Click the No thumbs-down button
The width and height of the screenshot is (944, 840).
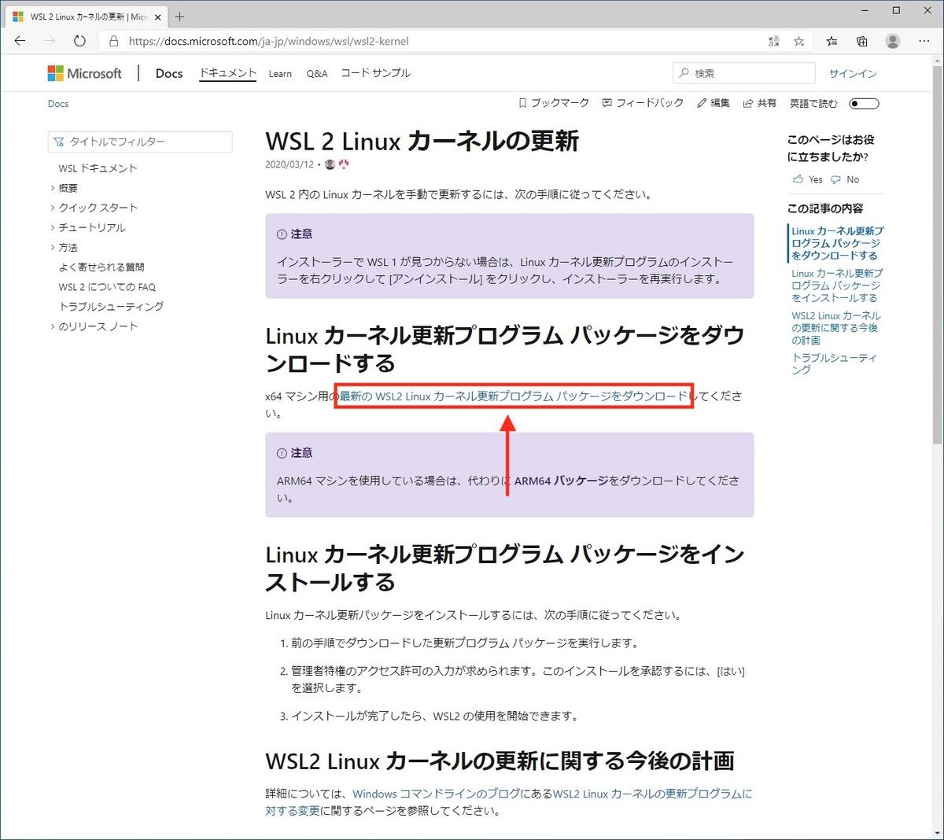coord(846,179)
